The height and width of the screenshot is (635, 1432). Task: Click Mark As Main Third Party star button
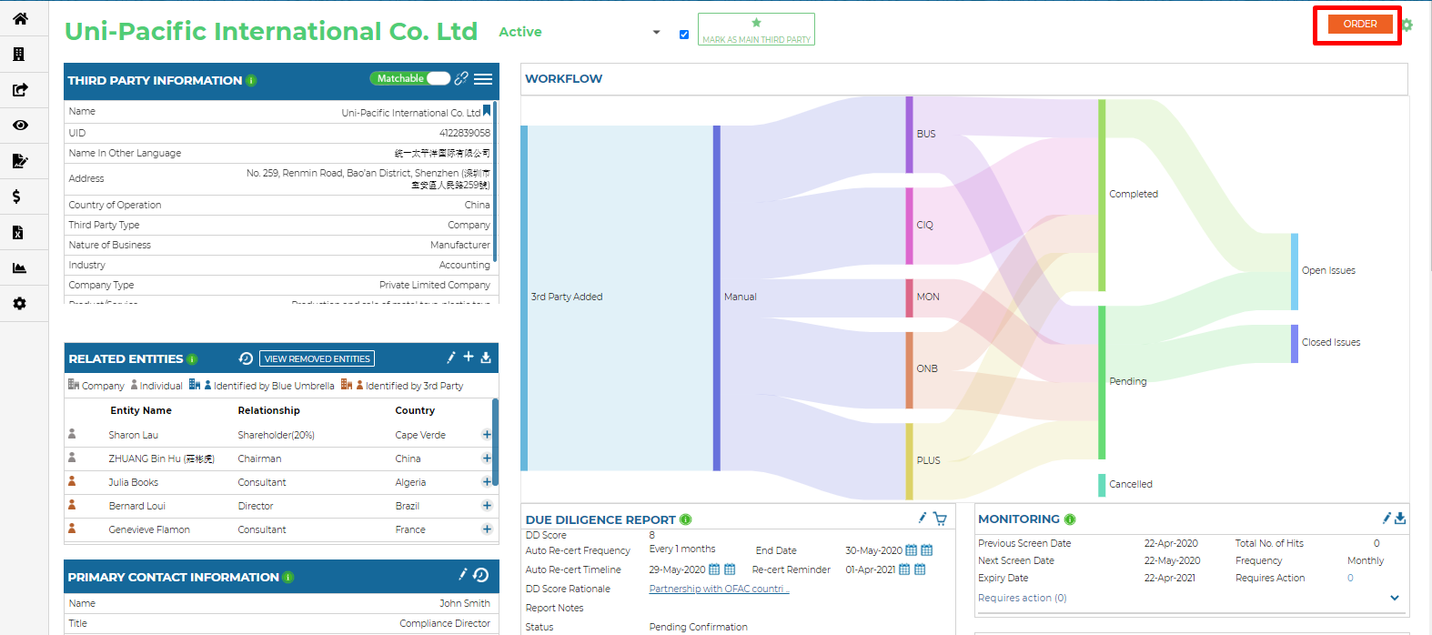756,29
